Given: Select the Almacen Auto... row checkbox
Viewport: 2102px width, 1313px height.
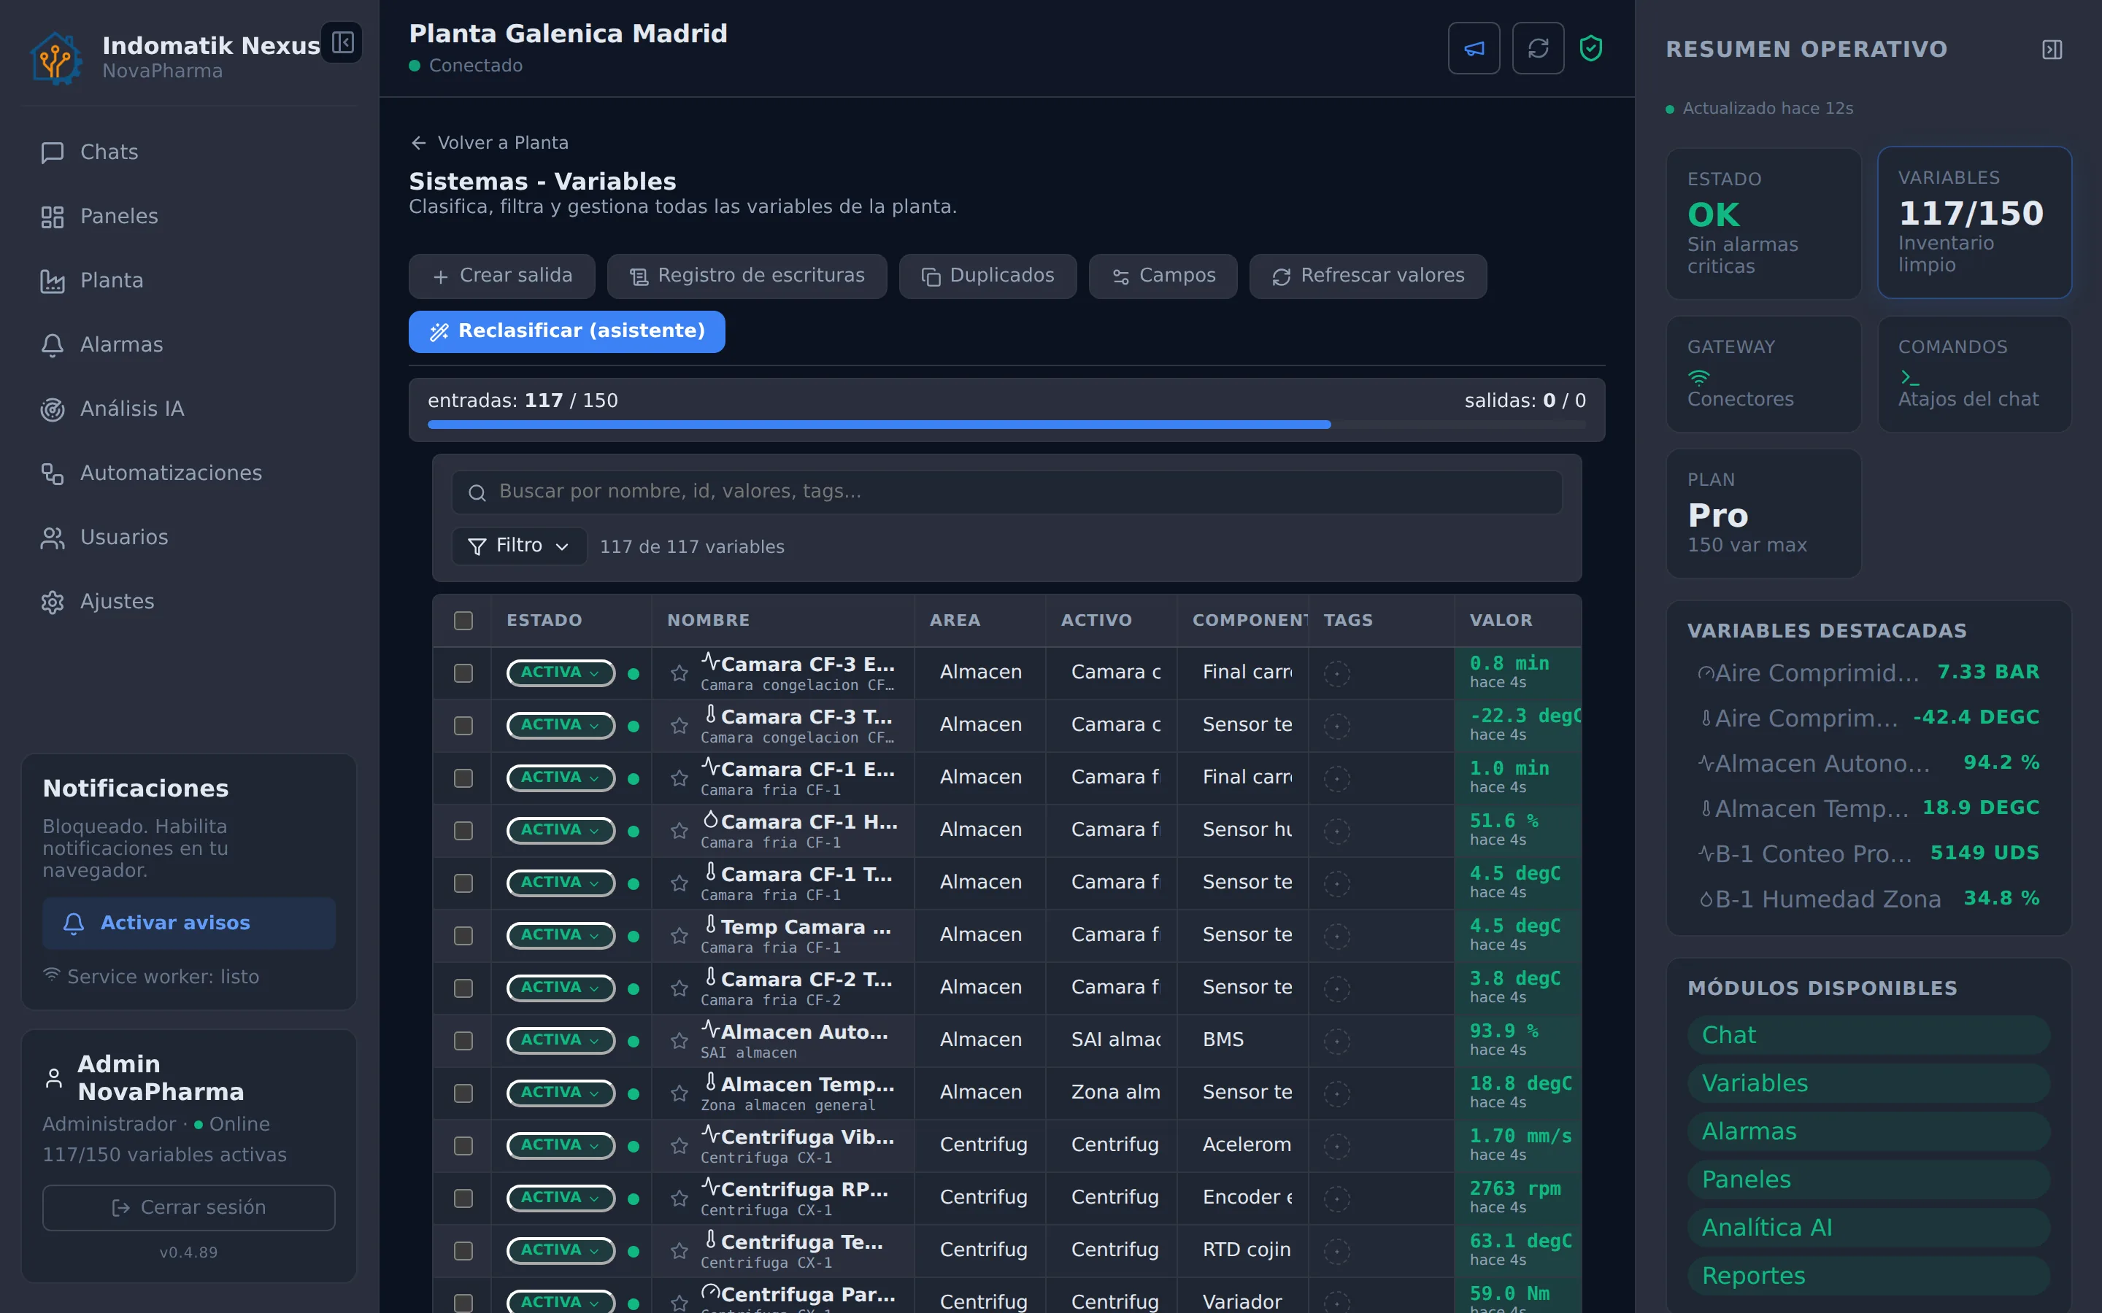Looking at the screenshot, I should 463,1040.
